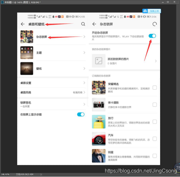Open the 壁纸 wallpaper thumbnail

pyautogui.click(x=27, y=69)
